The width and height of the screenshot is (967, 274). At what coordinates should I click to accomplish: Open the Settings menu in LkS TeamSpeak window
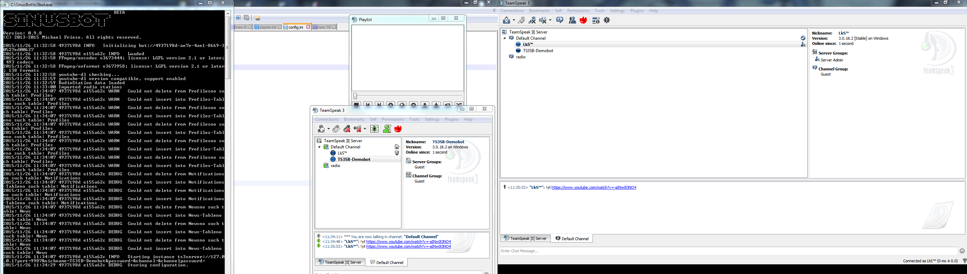pyautogui.click(x=617, y=11)
